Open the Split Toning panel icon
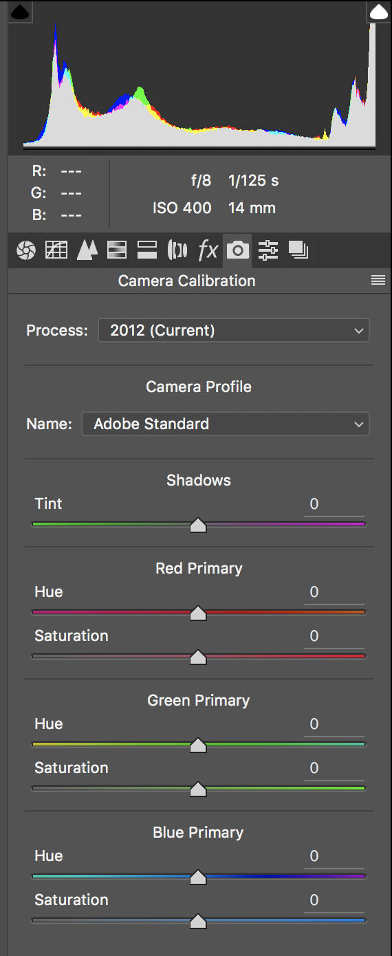The height and width of the screenshot is (956, 392). point(147,250)
